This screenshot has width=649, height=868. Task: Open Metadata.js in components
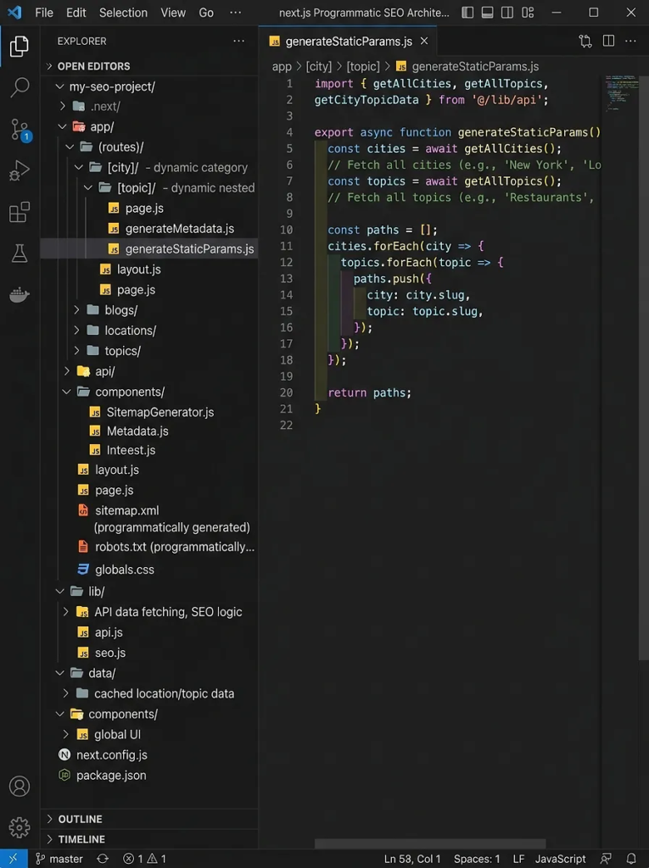(x=149, y=431)
